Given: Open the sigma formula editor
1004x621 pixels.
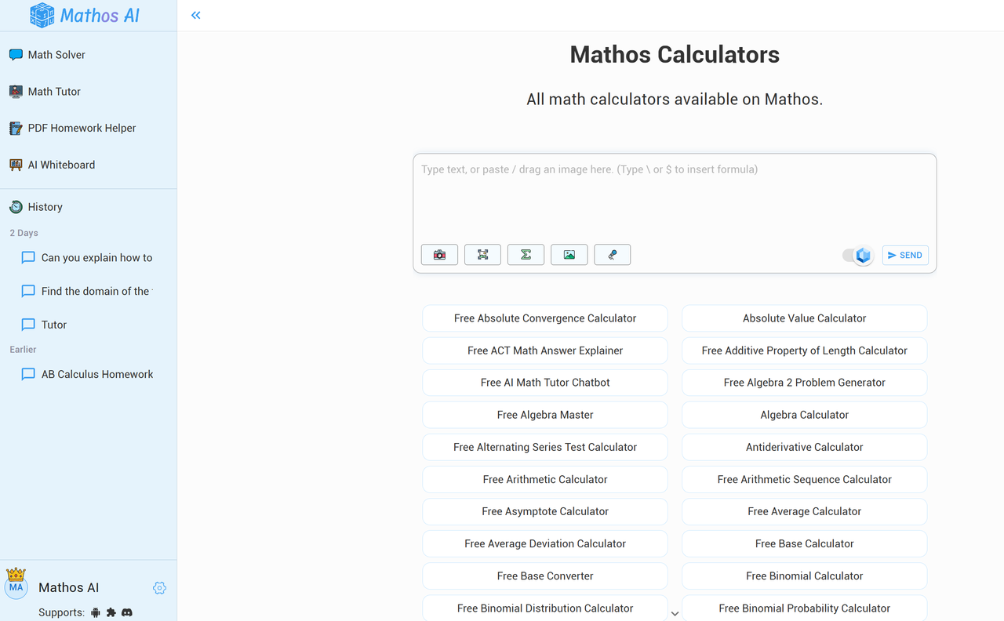Looking at the screenshot, I should (x=526, y=255).
